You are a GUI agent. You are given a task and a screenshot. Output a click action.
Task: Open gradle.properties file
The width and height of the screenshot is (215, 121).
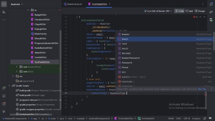[x=35, y=105]
